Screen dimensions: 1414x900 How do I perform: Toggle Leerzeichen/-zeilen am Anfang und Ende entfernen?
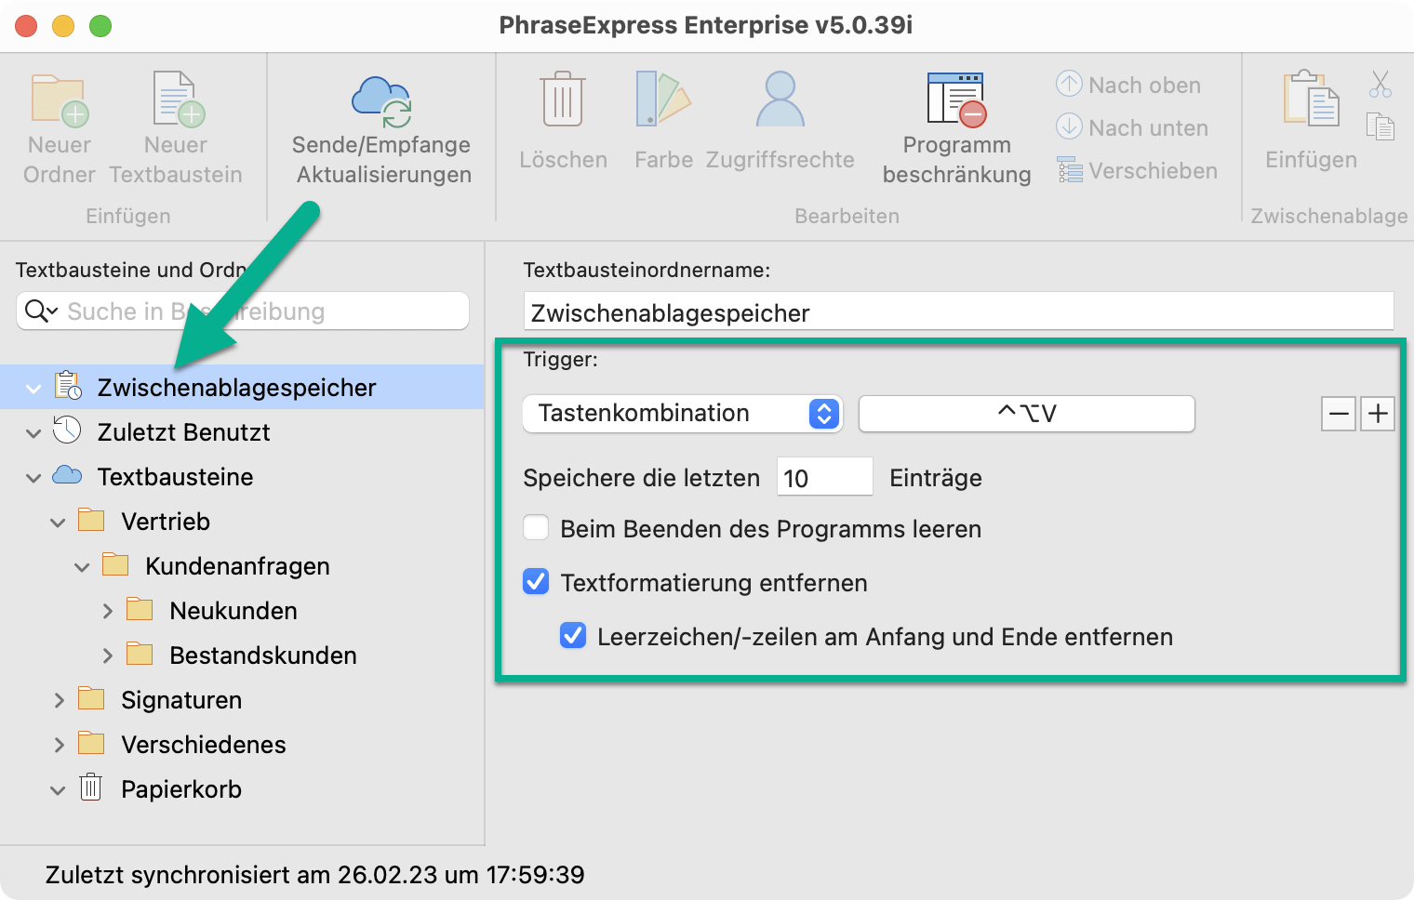(573, 636)
